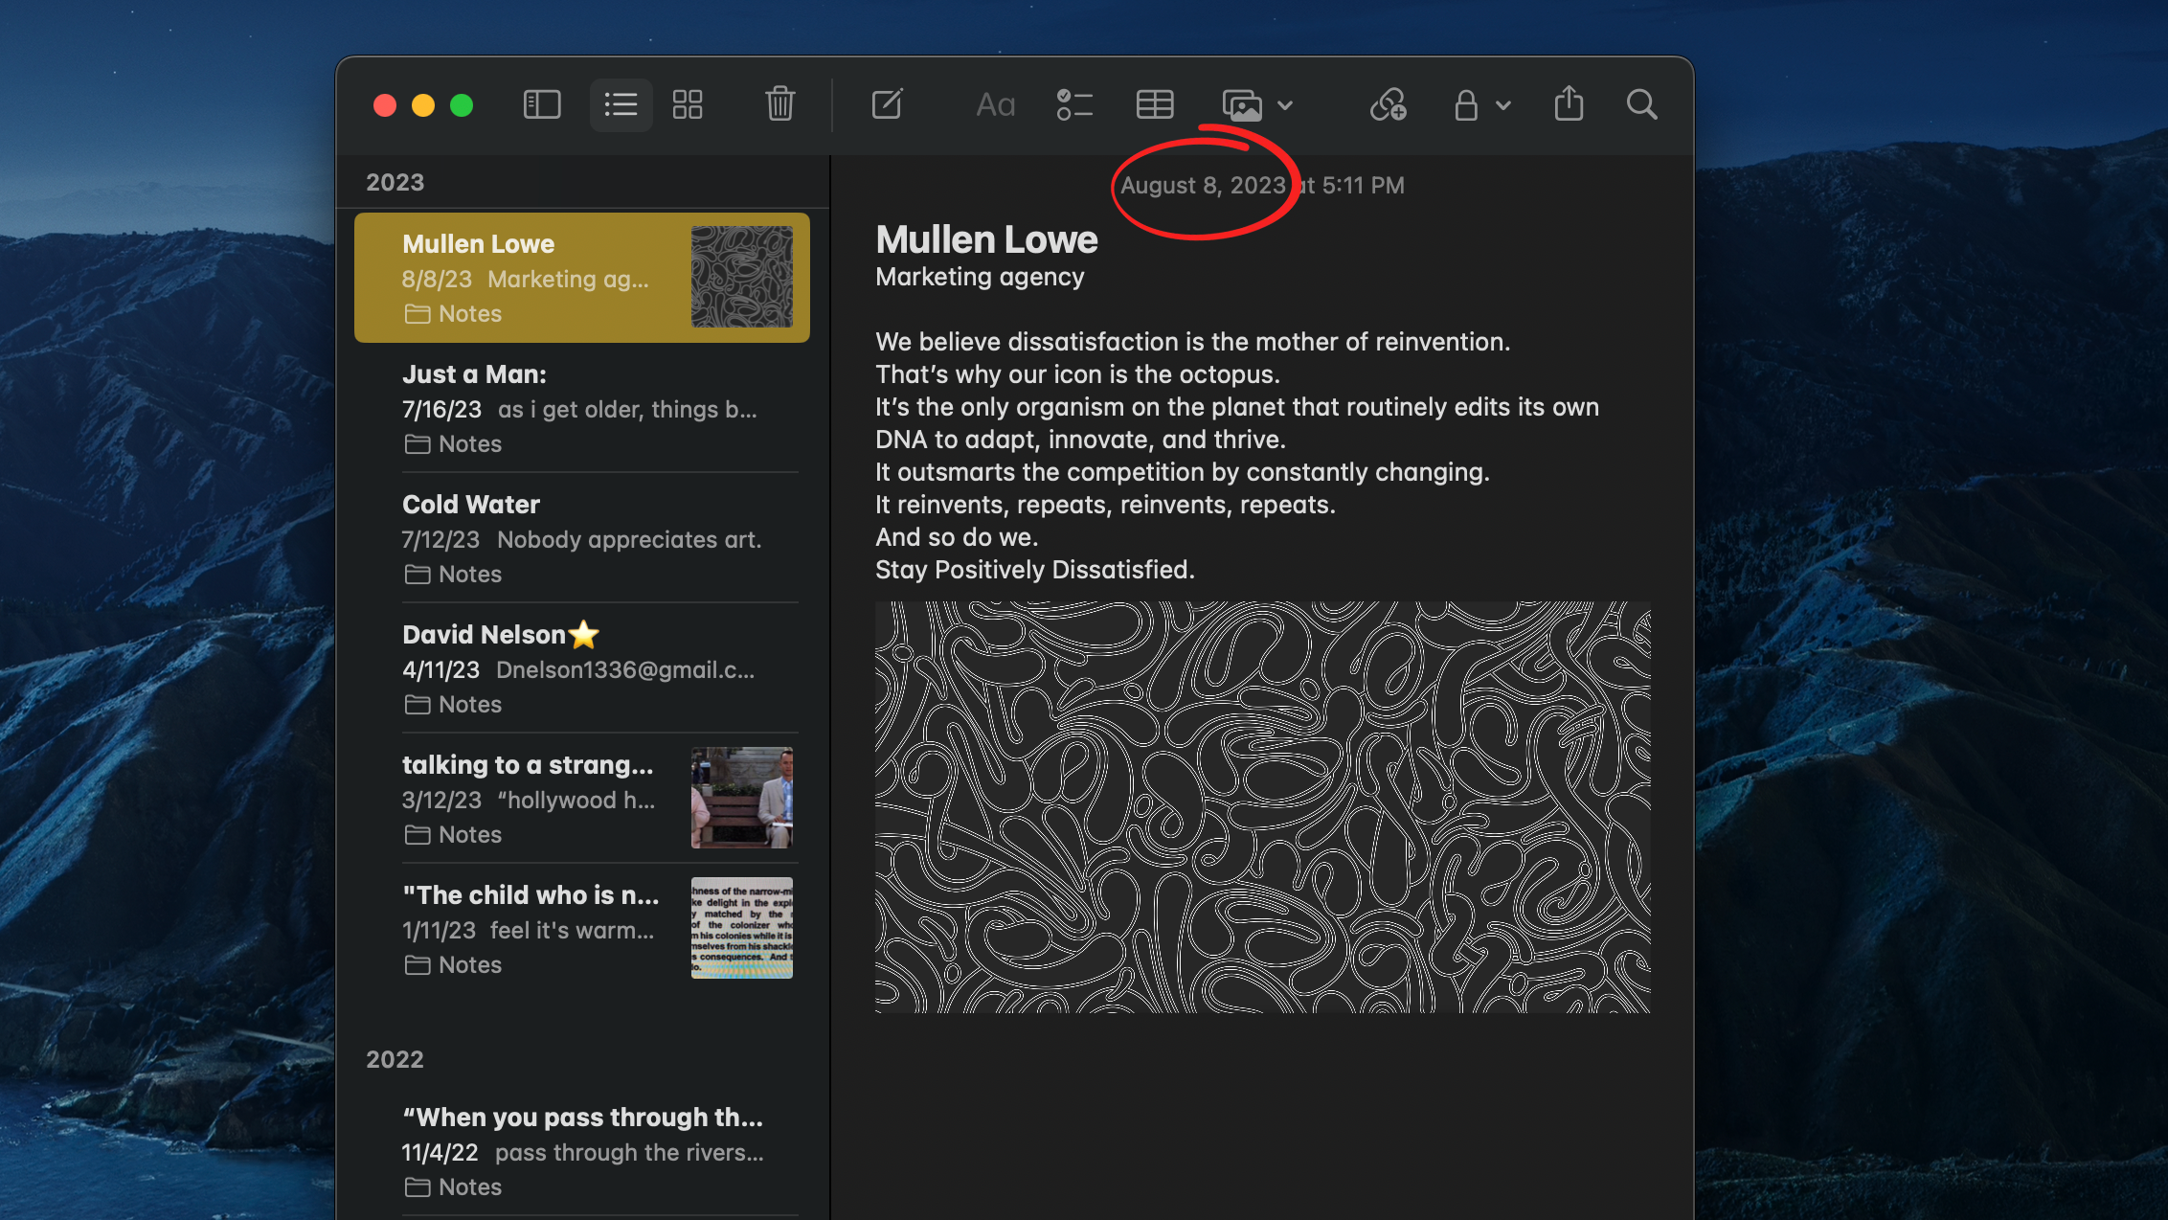Insert a checklist
The height and width of the screenshot is (1220, 2168).
pyautogui.click(x=1074, y=104)
